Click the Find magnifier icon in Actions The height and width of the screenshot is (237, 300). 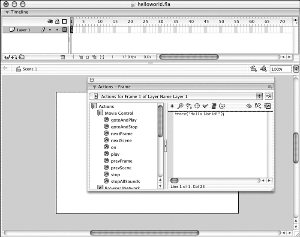coord(180,106)
